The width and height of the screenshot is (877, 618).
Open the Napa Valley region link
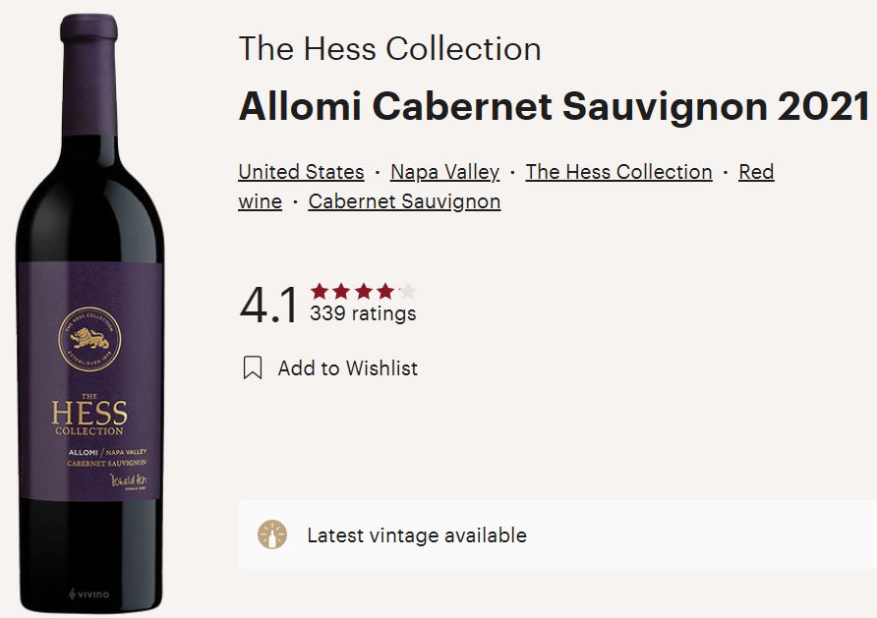click(x=444, y=172)
